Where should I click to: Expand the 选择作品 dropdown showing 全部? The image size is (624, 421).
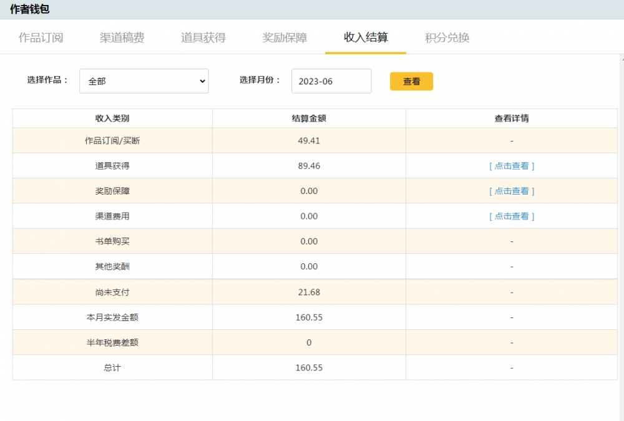click(x=144, y=81)
